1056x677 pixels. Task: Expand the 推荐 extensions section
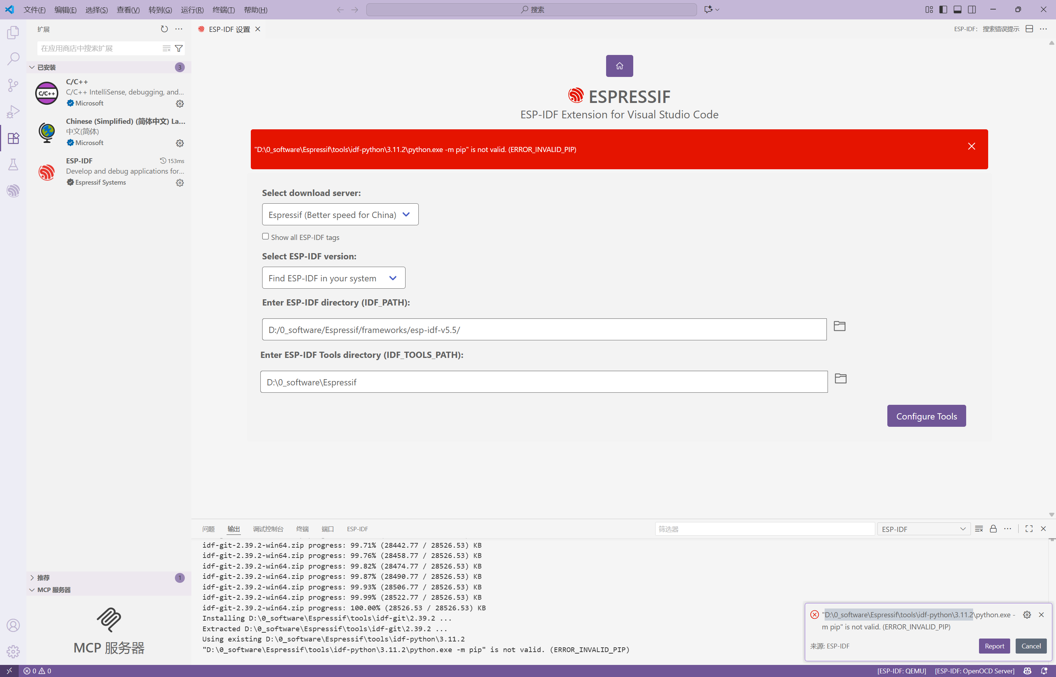click(x=43, y=578)
